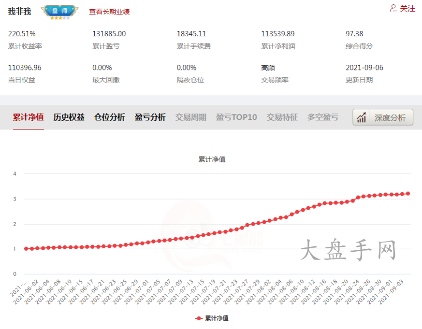The height and width of the screenshot is (329, 422).
Task: Switch to the 交易特征 tab
Action: (282, 117)
